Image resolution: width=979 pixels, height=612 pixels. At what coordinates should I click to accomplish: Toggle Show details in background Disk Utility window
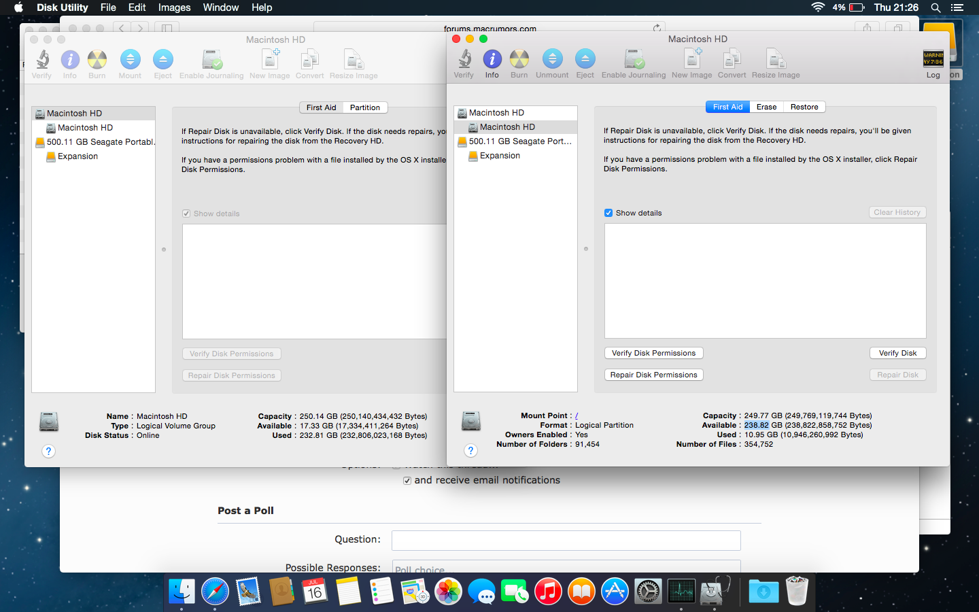(x=186, y=214)
